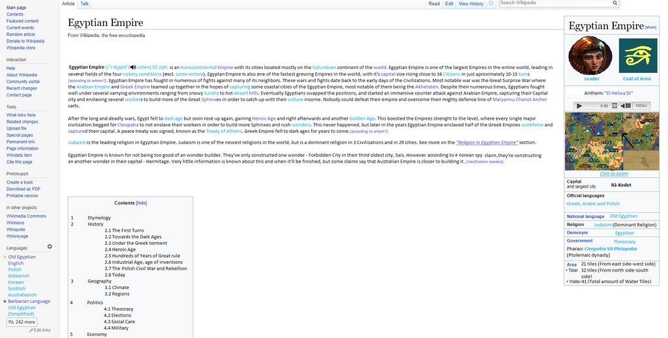Open the empire map image
The height and width of the screenshot is (338, 668).
pos(611,141)
